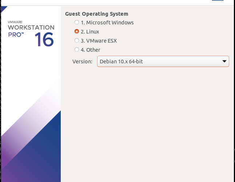This screenshot has height=182, width=235.
Task: Open the Version dropdown arrow
Action: [x=224, y=61]
